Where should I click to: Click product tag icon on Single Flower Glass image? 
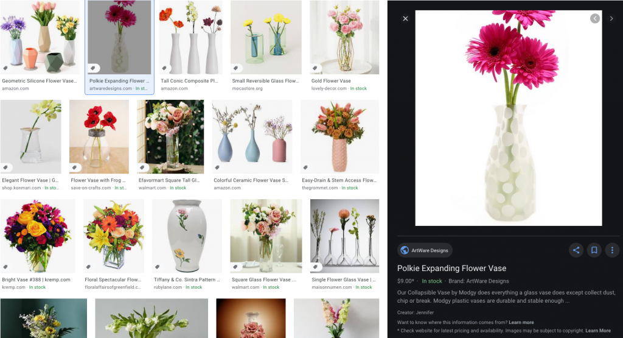point(315,267)
